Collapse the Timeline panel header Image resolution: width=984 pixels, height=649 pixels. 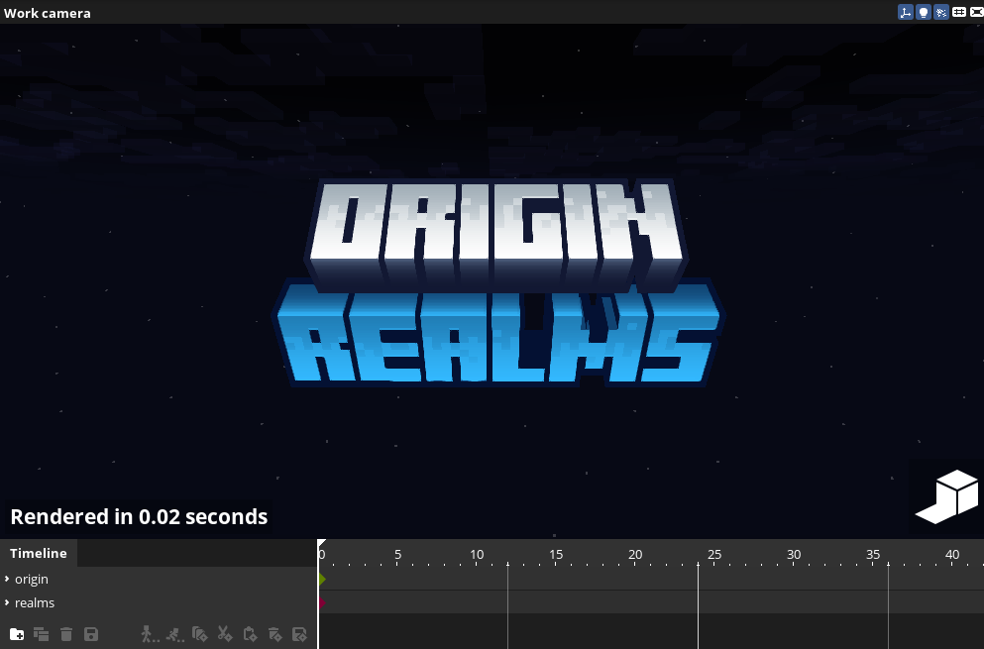click(38, 553)
